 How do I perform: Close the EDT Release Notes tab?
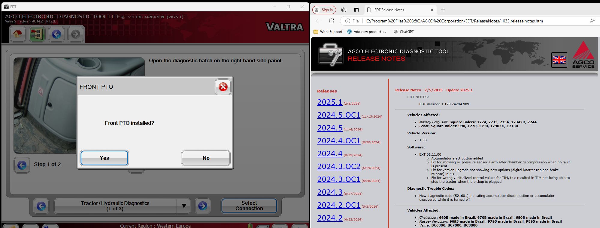pyautogui.click(x=432, y=10)
